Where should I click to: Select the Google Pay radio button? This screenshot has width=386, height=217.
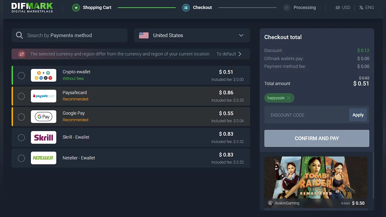[x=21, y=117]
